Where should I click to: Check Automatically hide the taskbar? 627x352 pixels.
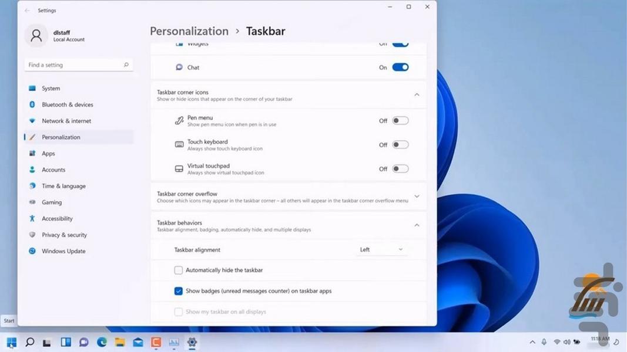(179, 270)
